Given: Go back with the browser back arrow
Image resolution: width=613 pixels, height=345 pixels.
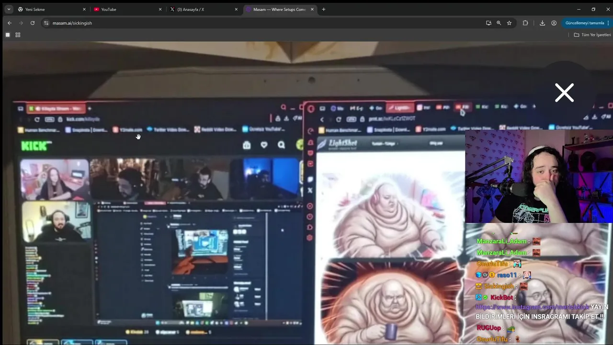Looking at the screenshot, I should click(x=9, y=23).
